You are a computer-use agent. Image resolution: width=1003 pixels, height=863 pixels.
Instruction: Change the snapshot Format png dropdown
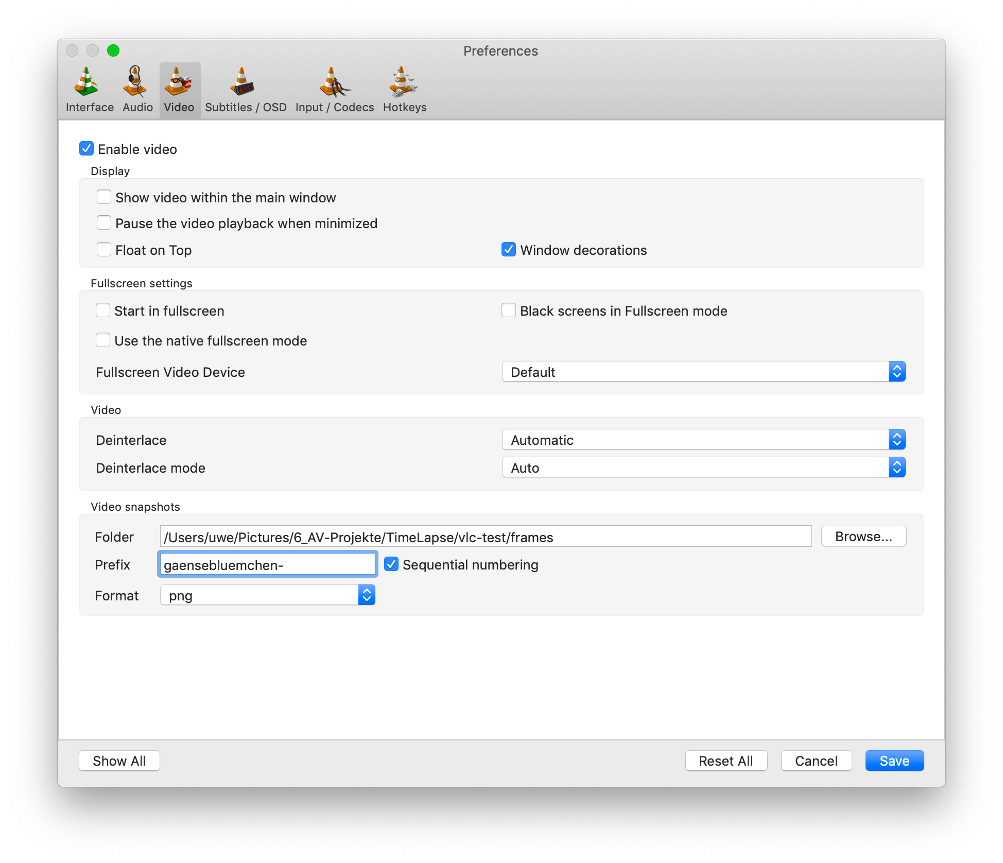pyautogui.click(x=267, y=595)
